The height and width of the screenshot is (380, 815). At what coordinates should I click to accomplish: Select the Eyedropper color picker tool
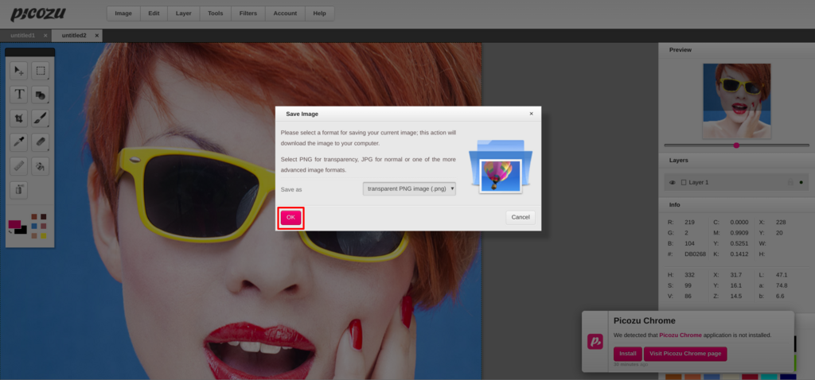click(19, 142)
